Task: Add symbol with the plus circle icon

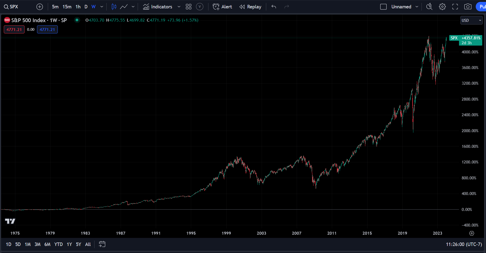Action: click(40, 7)
